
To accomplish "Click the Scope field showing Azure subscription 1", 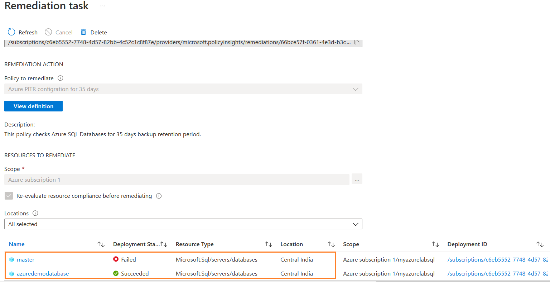I will tap(177, 180).
